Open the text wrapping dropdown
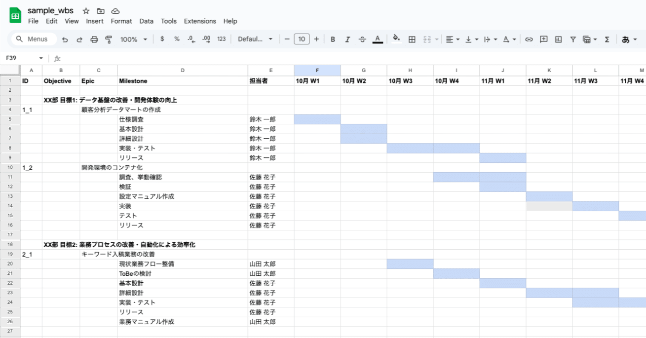This screenshot has height=338, width=646. point(490,39)
